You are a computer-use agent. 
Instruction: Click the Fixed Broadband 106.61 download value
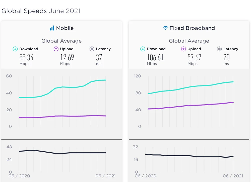155,58
